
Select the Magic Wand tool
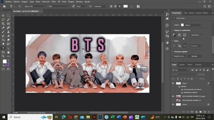pyautogui.click(x=8, y=20)
